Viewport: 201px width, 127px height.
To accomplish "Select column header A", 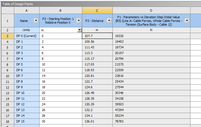I will (x=26, y=11).
